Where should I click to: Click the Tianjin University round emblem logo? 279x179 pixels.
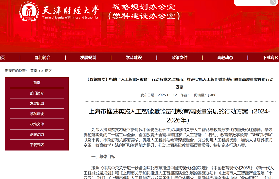coord(29,12)
